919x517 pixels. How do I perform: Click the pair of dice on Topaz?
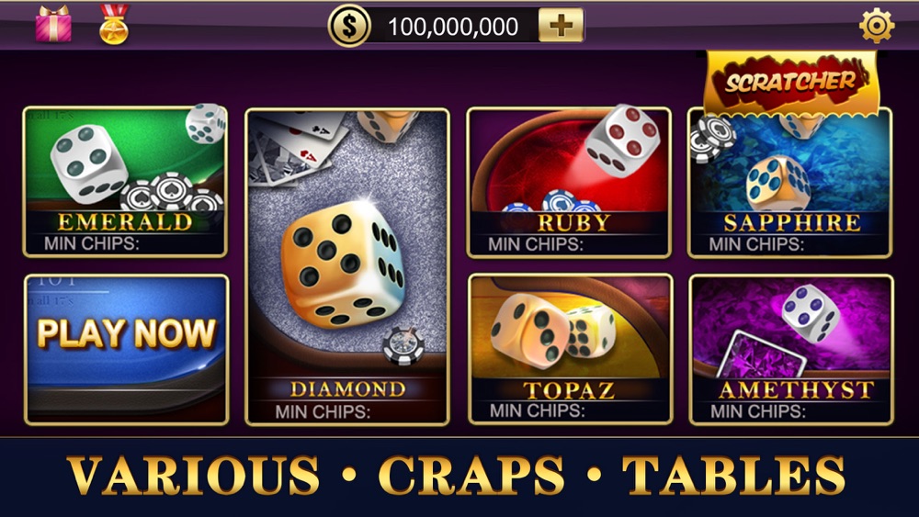(552, 330)
